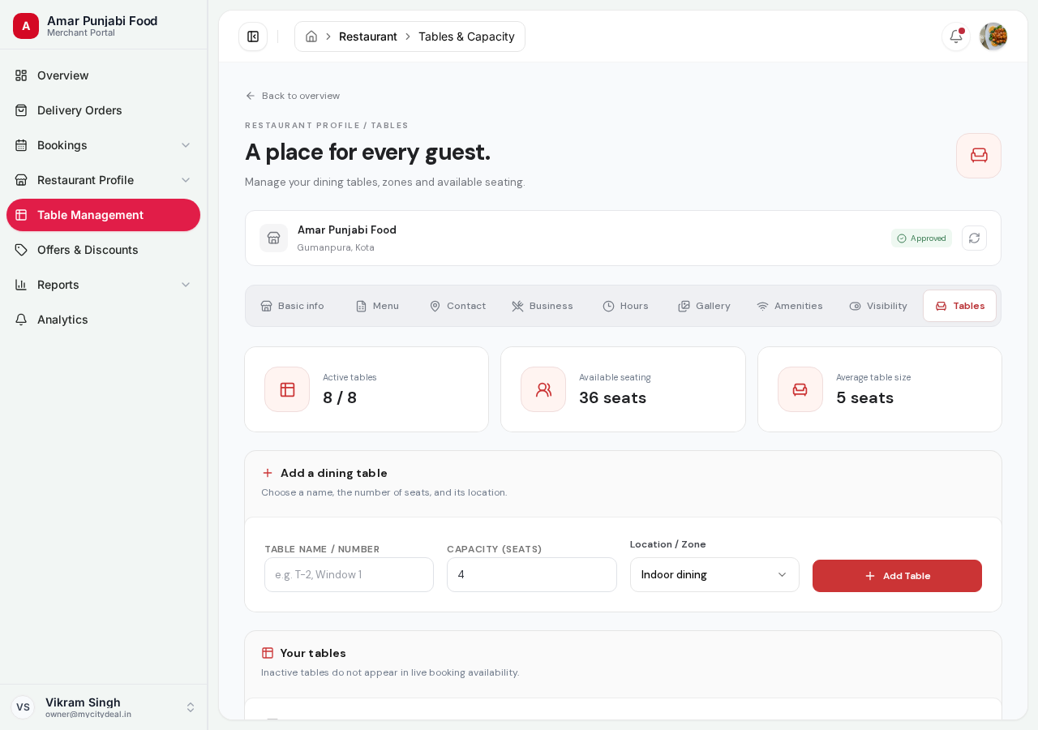Open the Vikram Singh account switcher

pos(104,707)
